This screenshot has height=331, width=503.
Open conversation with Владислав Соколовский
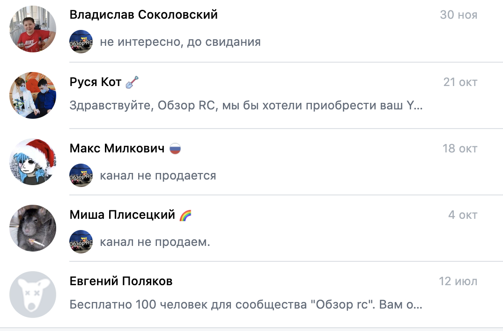[x=143, y=15]
